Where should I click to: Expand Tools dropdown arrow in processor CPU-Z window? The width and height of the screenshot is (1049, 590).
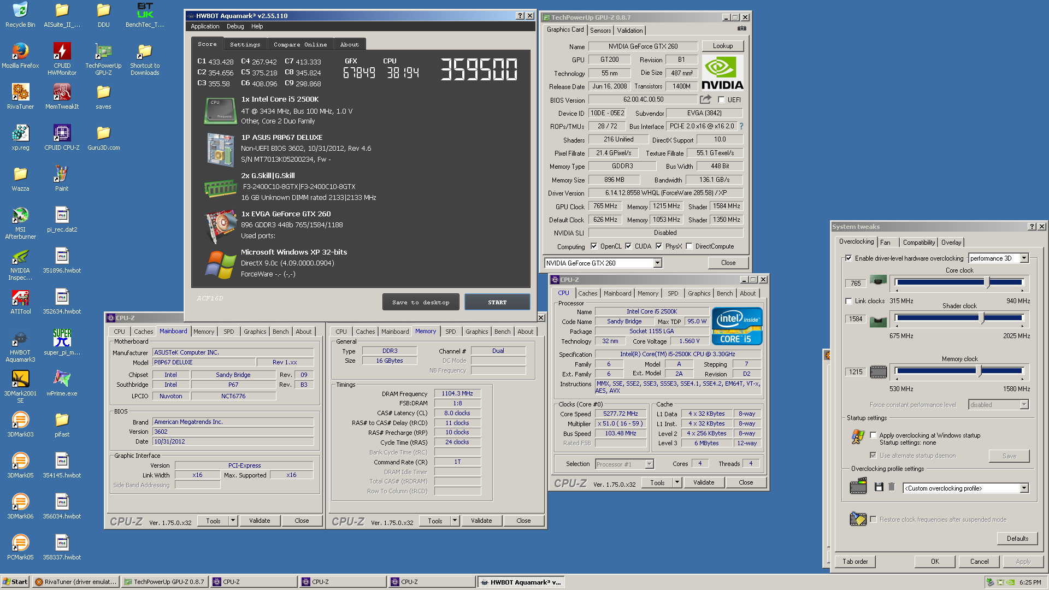[x=677, y=482]
